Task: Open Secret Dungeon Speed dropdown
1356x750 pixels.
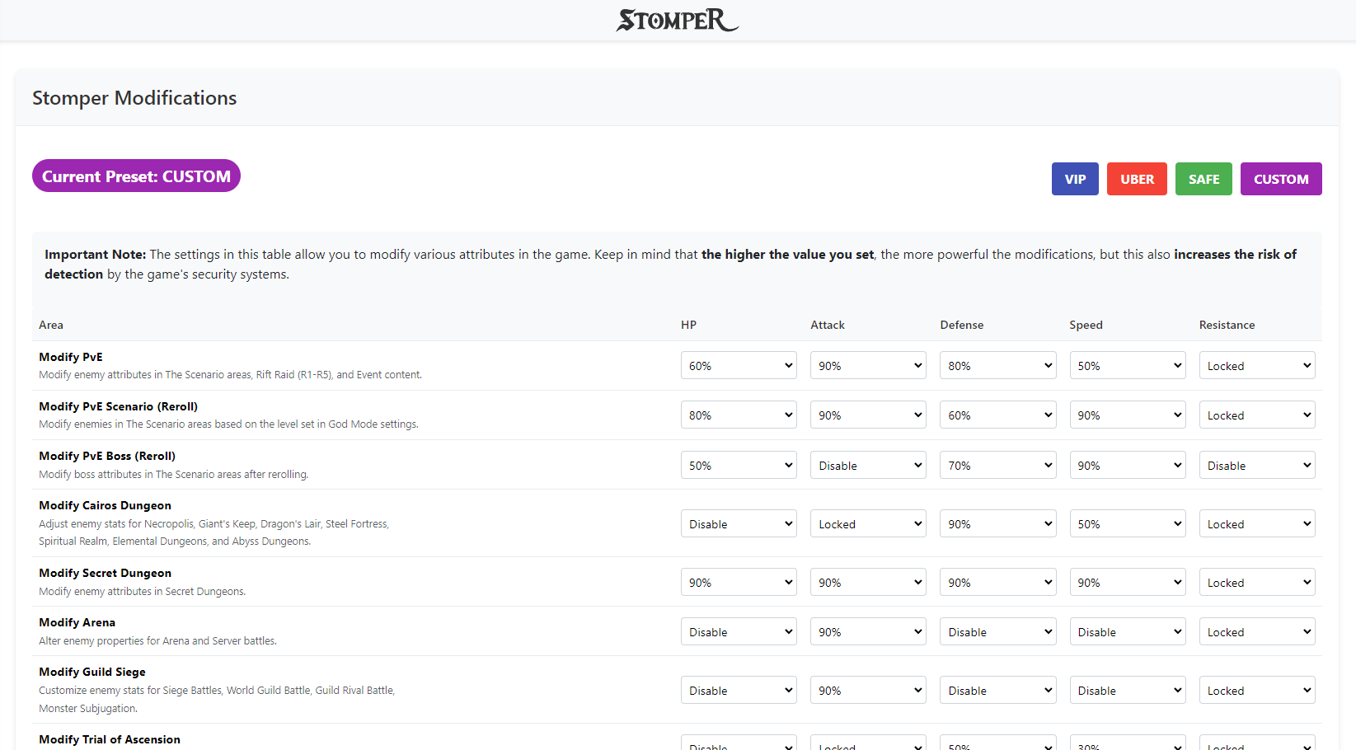Action: click(x=1128, y=582)
